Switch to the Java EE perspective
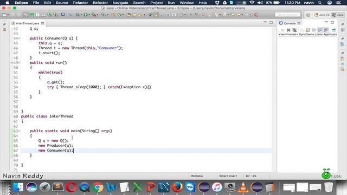 322,15
